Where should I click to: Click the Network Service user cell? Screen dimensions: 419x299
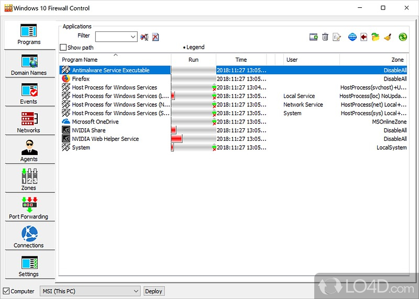(x=303, y=105)
